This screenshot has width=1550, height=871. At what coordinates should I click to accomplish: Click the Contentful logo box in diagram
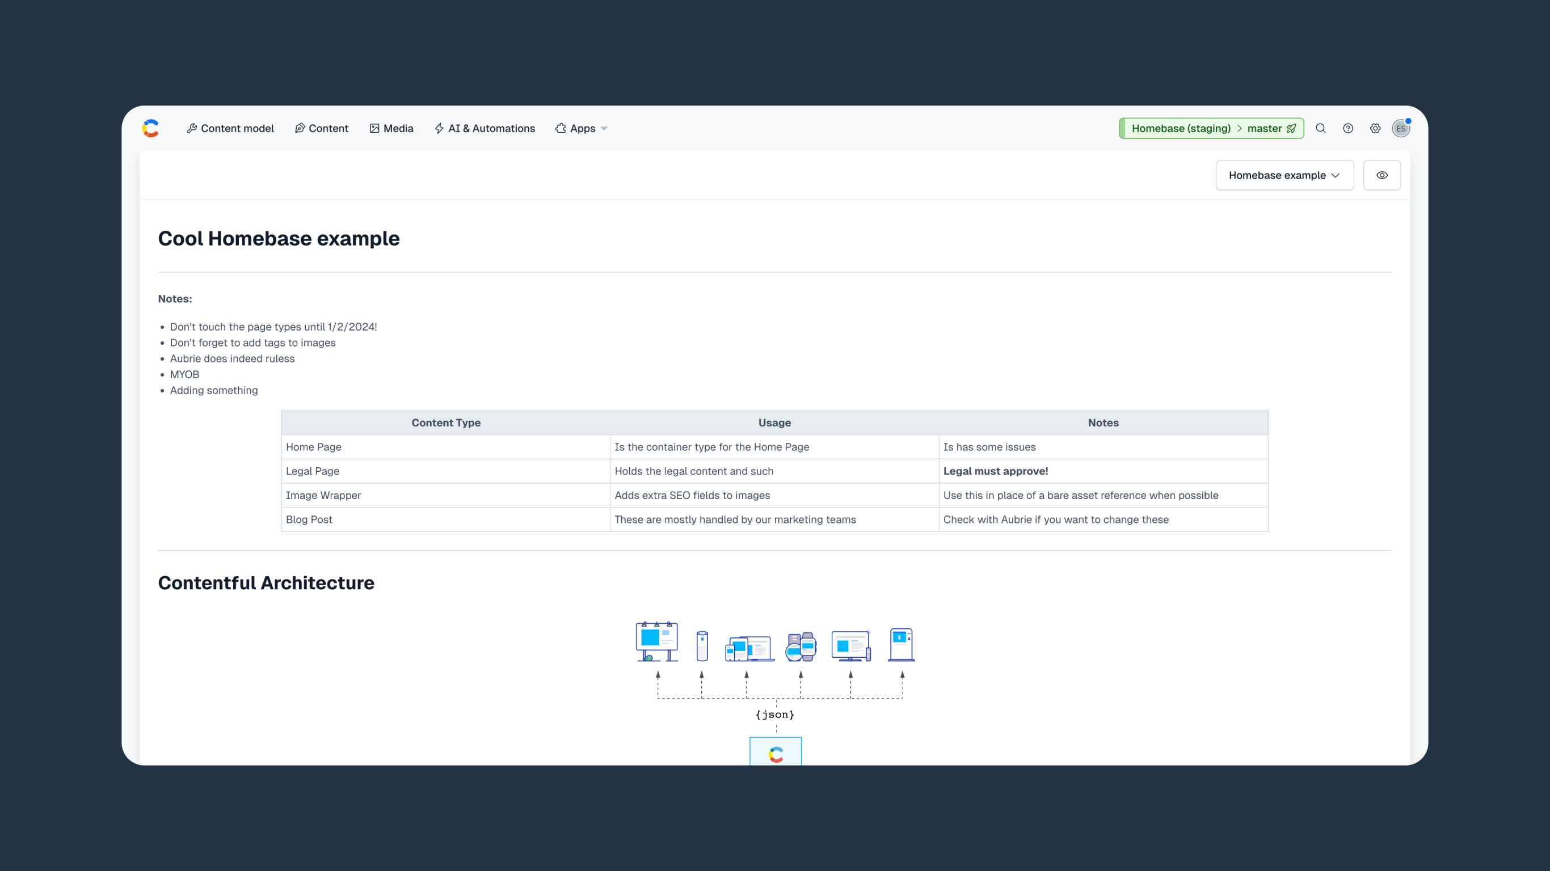click(x=775, y=752)
